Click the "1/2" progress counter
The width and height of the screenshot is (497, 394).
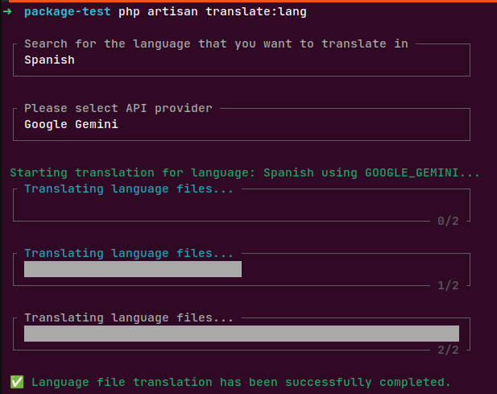(447, 285)
